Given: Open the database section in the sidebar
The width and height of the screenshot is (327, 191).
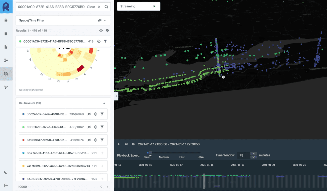Looking at the screenshot, I should tap(6, 34).
